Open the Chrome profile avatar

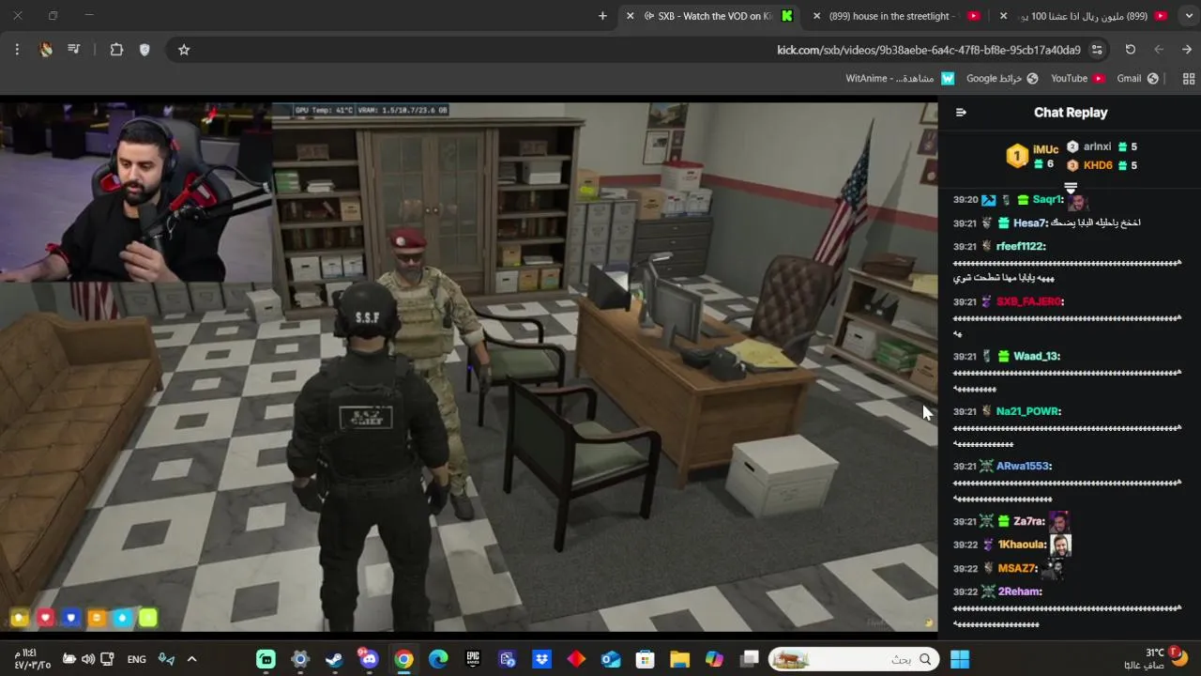[46, 50]
